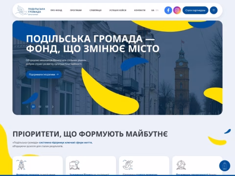Click the Подільська Громада dove logo
Screen dimensions: 235x176
tap(30, 10)
